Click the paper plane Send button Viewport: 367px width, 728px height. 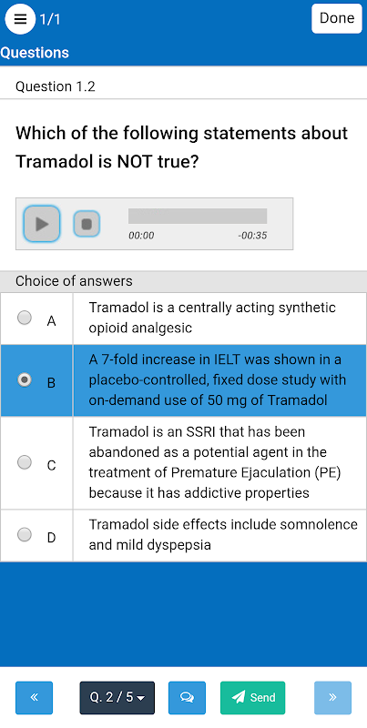tap(253, 698)
